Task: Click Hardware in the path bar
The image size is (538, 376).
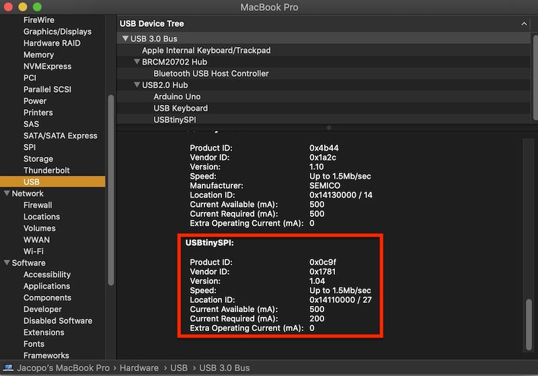Action: [139, 368]
